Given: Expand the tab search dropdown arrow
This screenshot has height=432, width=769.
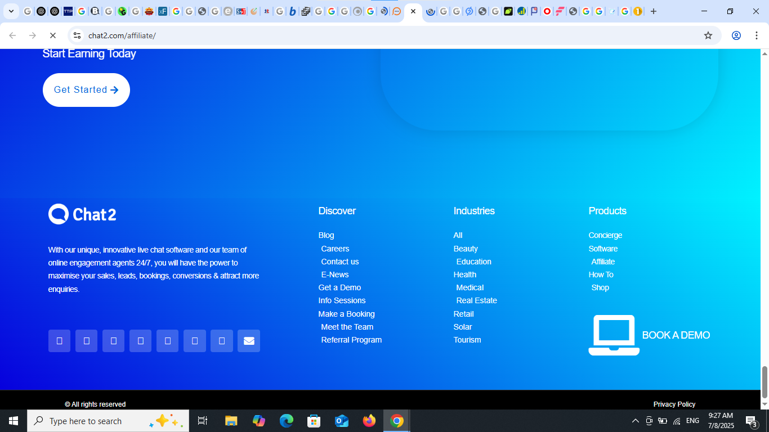Looking at the screenshot, I should coord(11,11).
